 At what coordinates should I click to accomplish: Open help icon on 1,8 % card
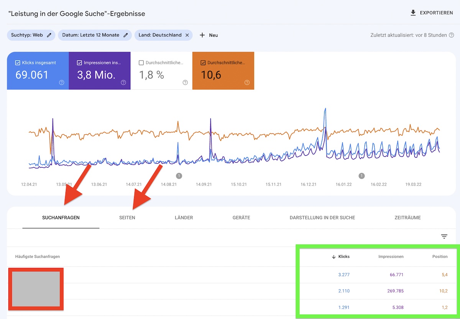tap(185, 82)
